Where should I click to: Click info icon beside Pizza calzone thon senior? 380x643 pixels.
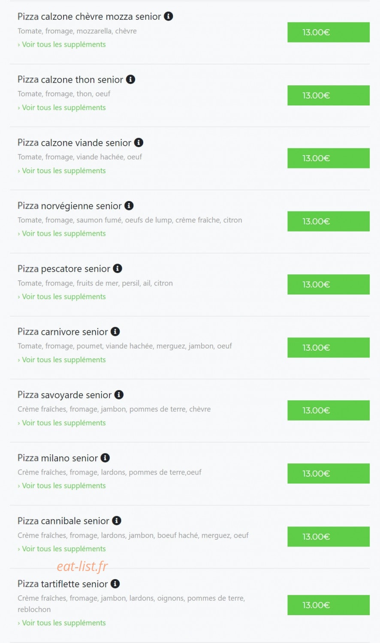point(131,79)
